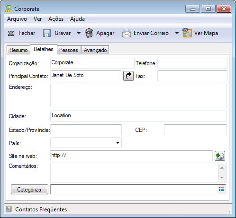The width and height of the screenshot is (236, 218).
Task: Click the Fechar X icon in toolbar
Action: point(11,33)
